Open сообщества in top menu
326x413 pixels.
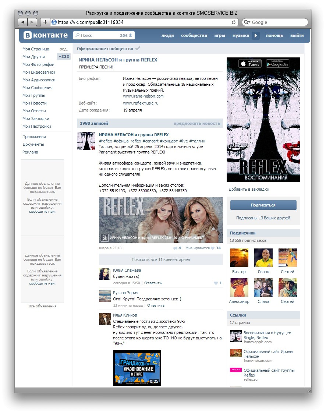194,36
